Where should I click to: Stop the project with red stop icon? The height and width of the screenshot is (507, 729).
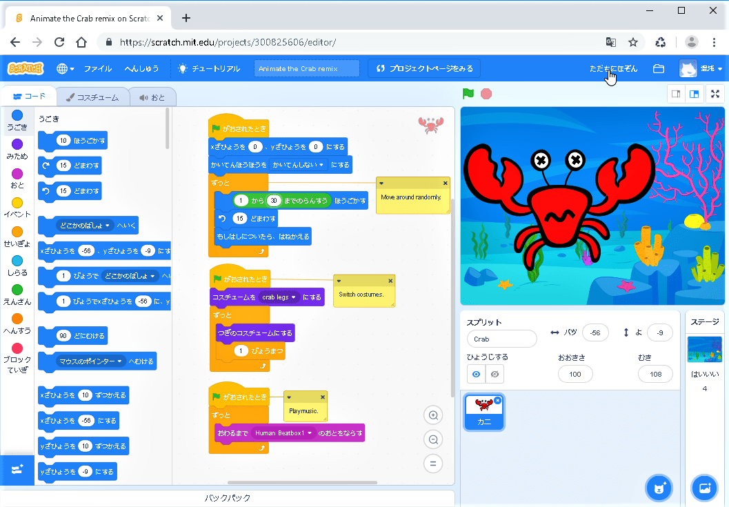[x=486, y=94]
